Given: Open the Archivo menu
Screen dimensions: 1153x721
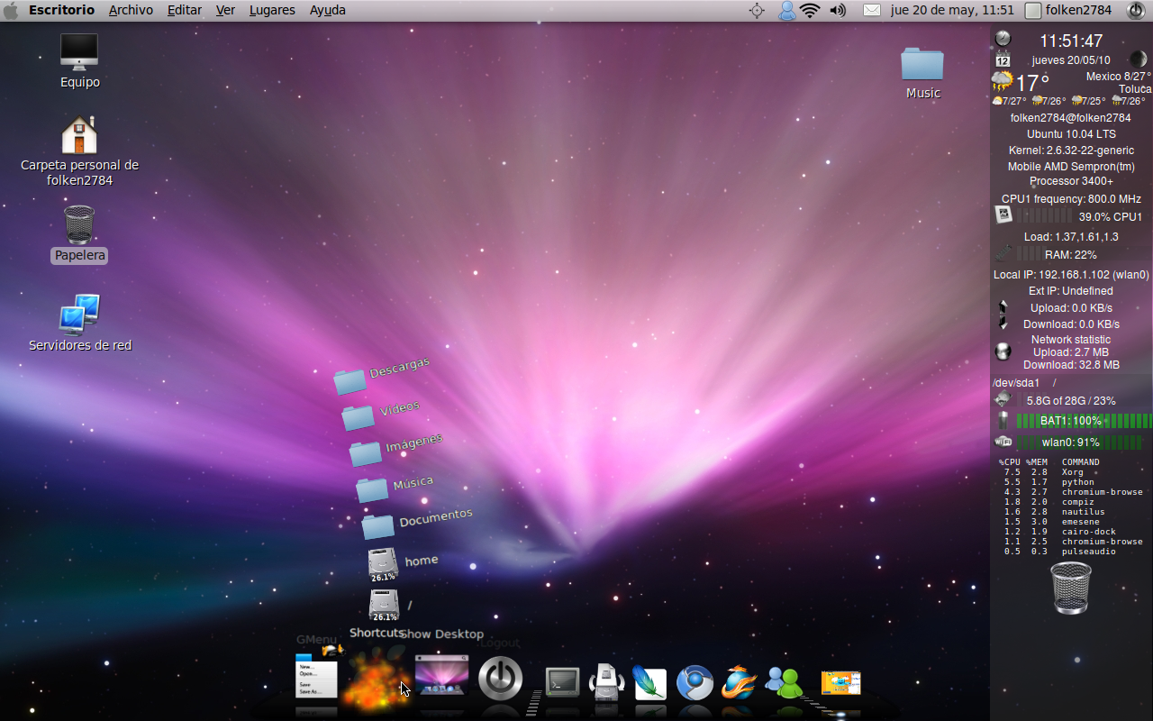Looking at the screenshot, I should [131, 10].
